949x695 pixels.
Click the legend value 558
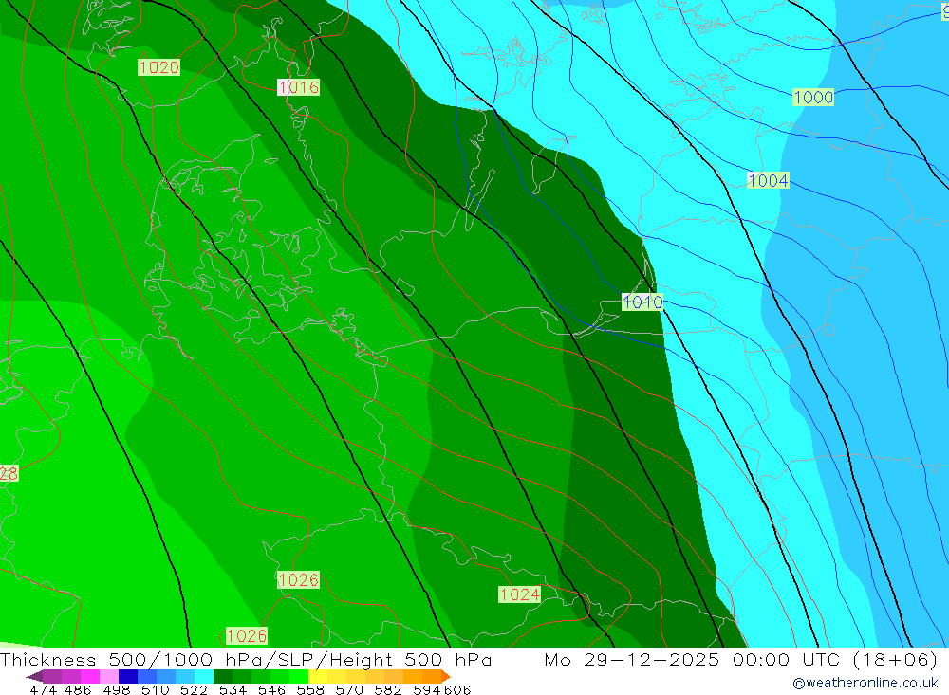click(x=310, y=689)
